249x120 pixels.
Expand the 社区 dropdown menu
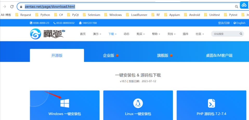200,34
